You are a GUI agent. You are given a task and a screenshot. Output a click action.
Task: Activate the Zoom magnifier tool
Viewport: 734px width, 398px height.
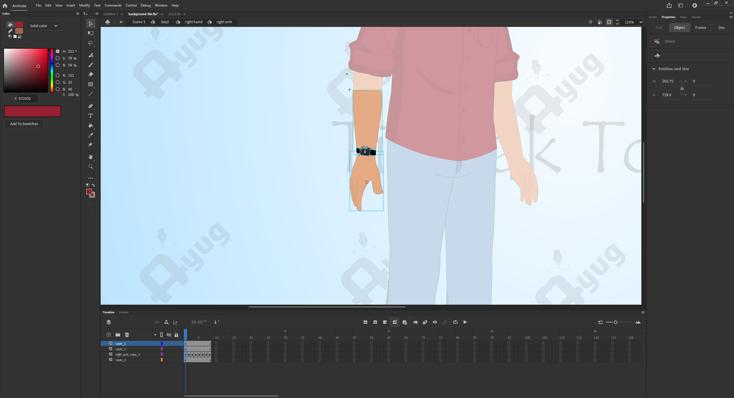[x=90, y=167]
